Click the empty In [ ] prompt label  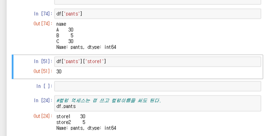coord(44,86)
